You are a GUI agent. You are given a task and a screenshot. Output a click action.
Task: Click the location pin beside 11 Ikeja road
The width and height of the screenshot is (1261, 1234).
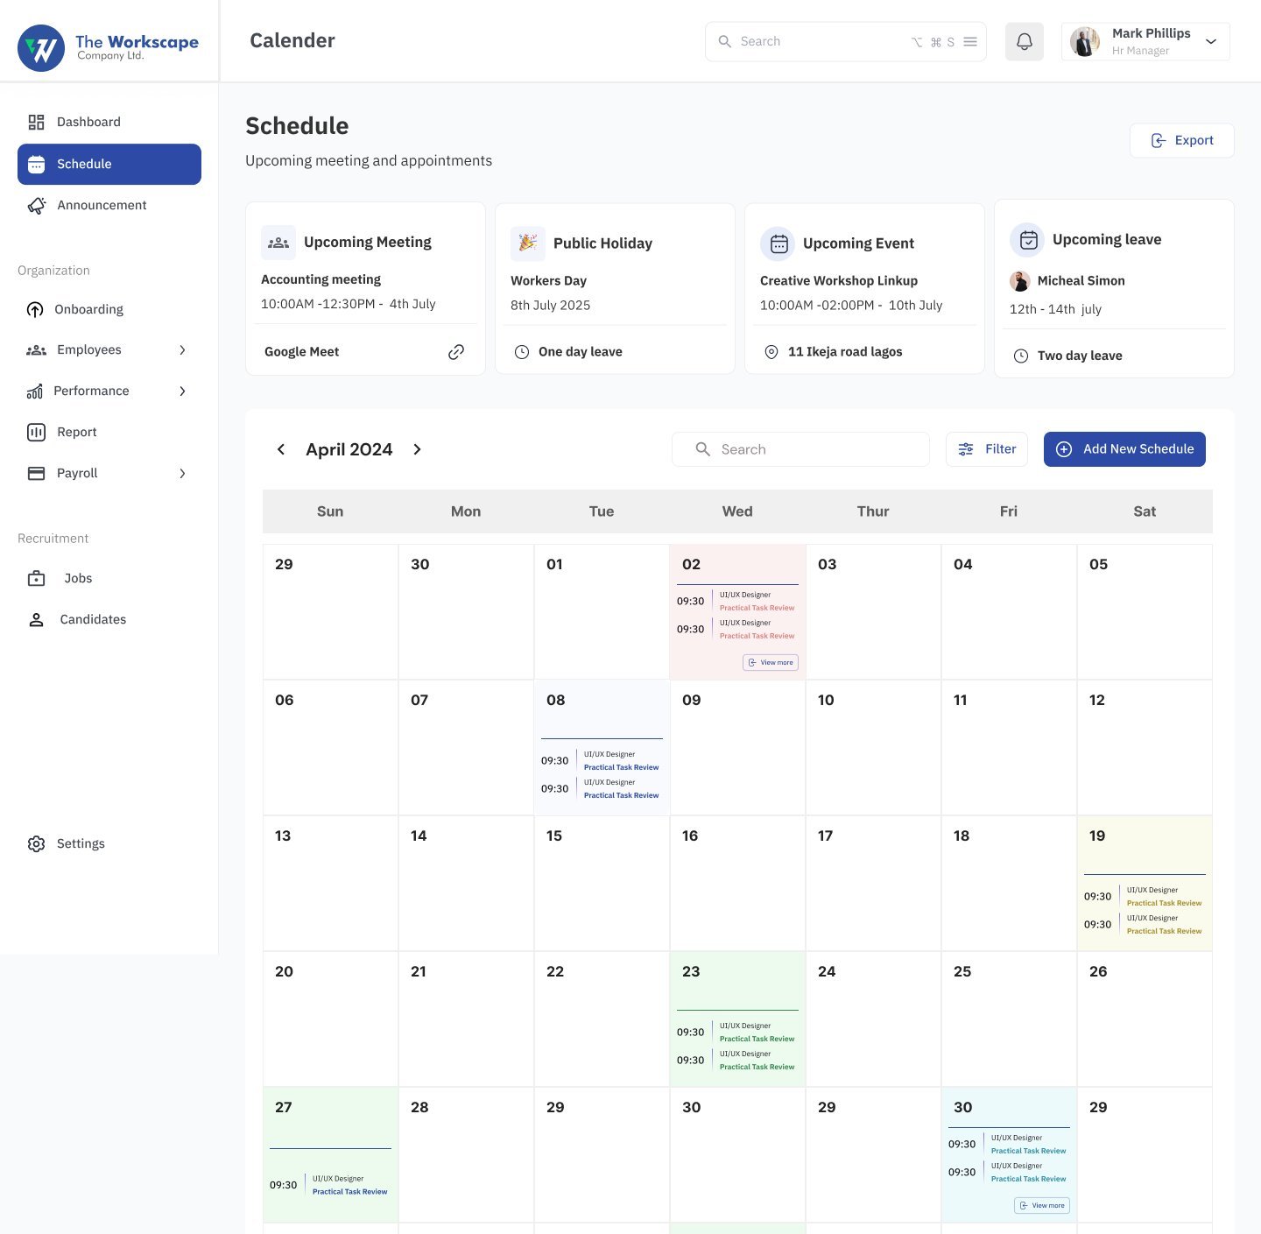click(x=771, y=352)
